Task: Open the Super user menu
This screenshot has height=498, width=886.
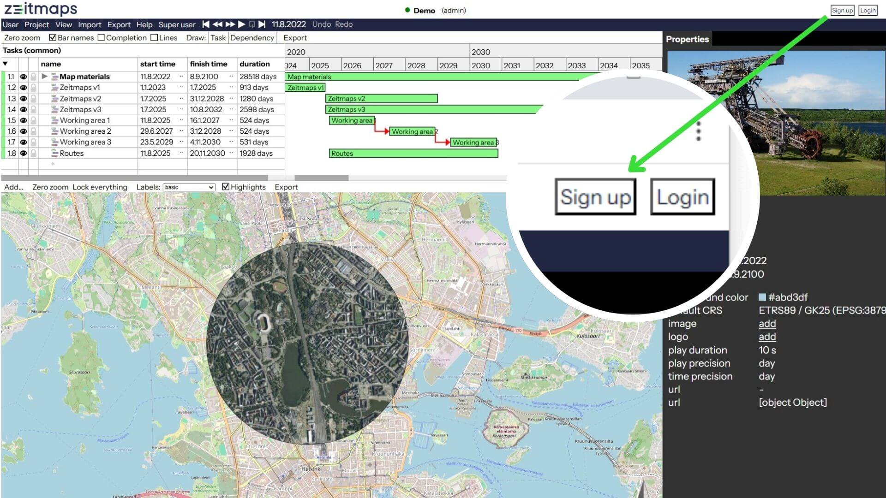Action: pyautogui.click(x=177, y=24)
